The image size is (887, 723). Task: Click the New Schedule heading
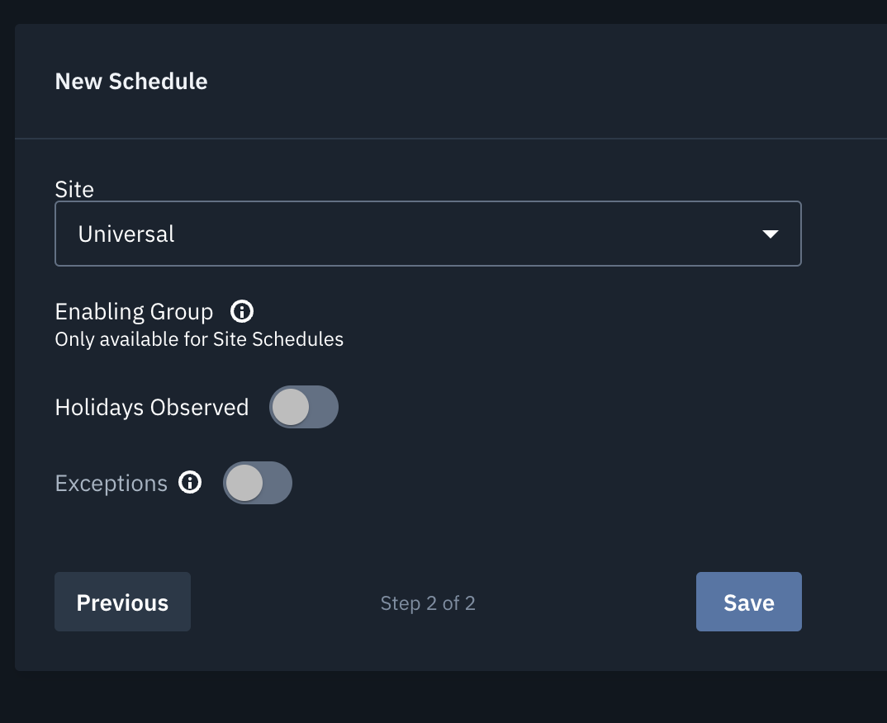(x=131, y=82)
